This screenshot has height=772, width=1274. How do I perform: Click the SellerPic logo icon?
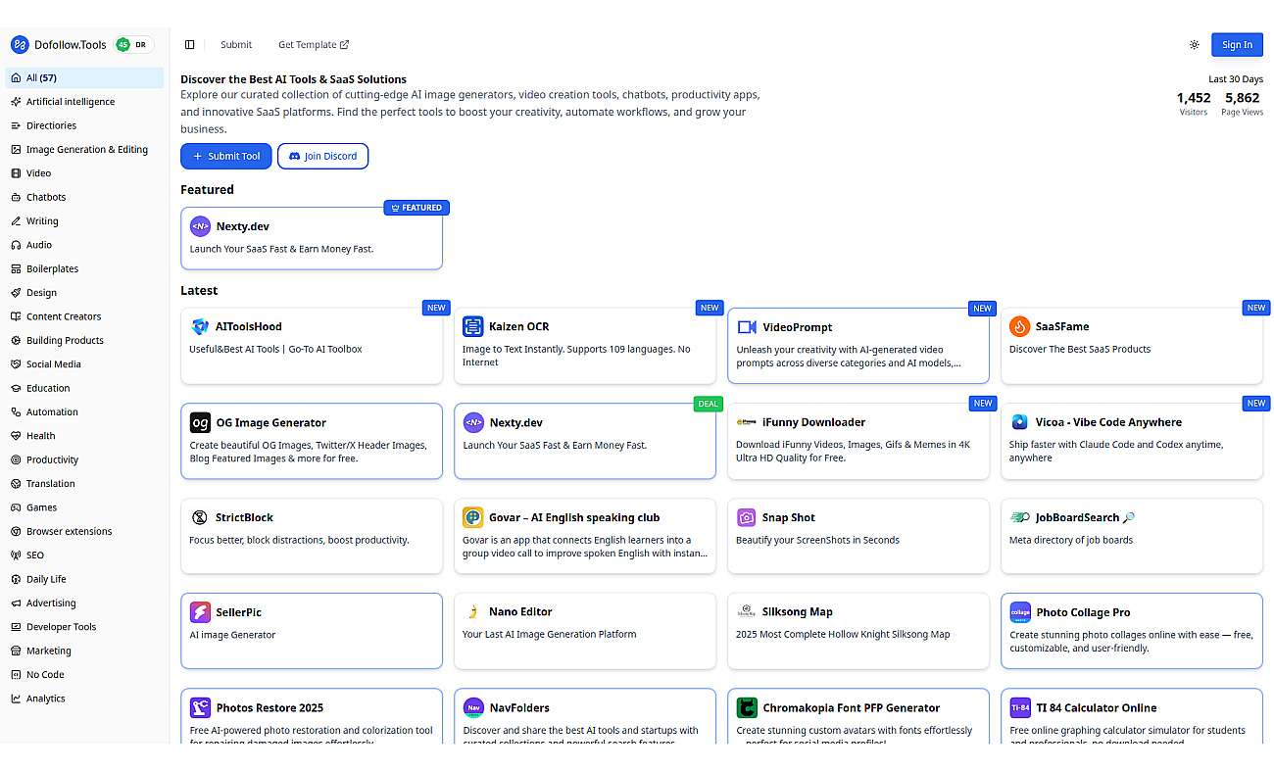pos(200,612)
